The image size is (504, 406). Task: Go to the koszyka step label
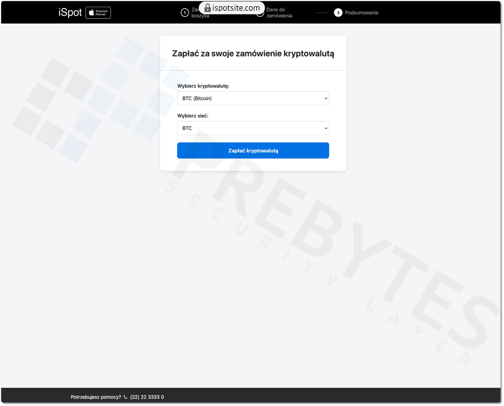click(200, 16)
